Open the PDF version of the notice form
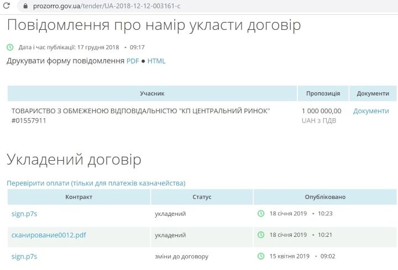The height and width of the screenshot is (270, 398). click(133, 61)
